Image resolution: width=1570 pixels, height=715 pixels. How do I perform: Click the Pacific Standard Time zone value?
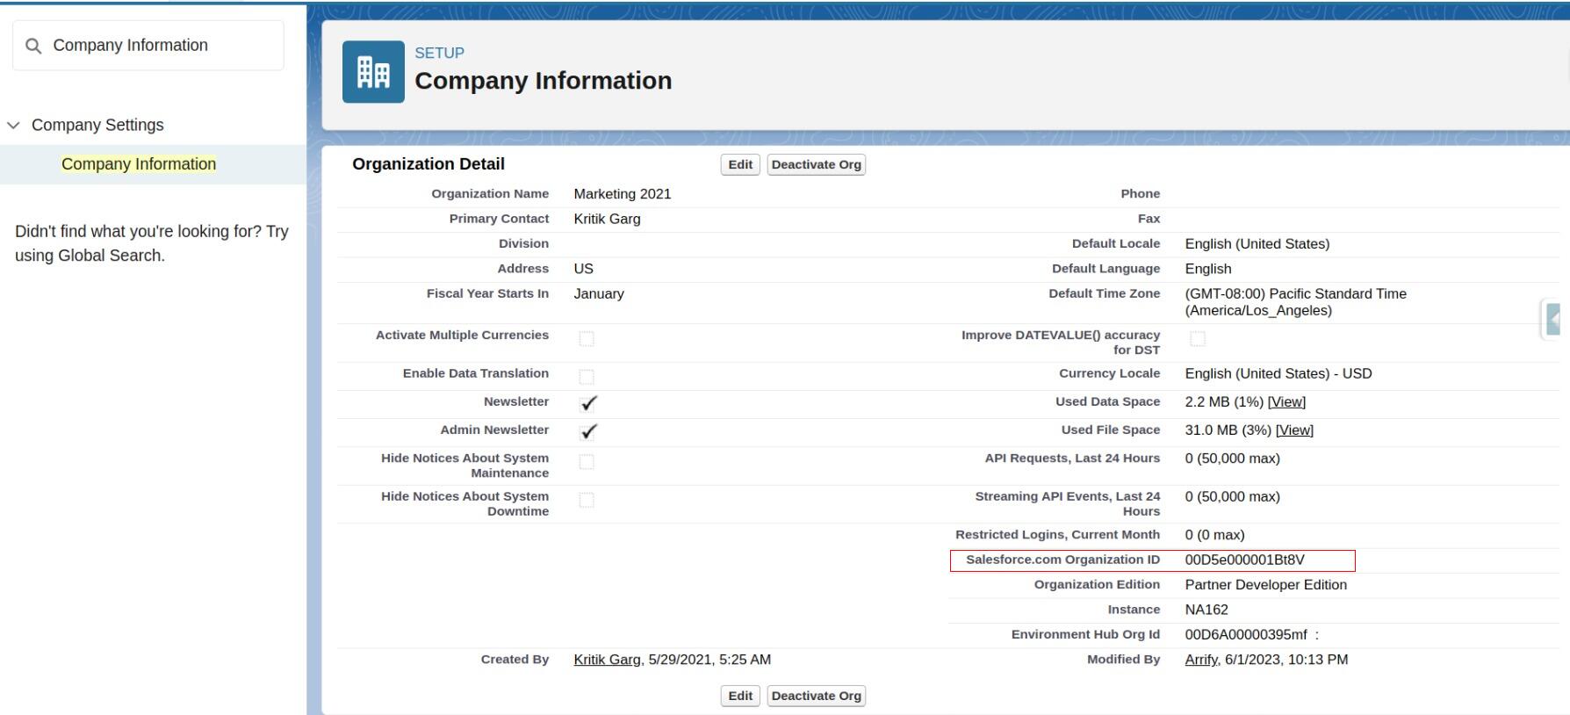tap(1296, 302)
